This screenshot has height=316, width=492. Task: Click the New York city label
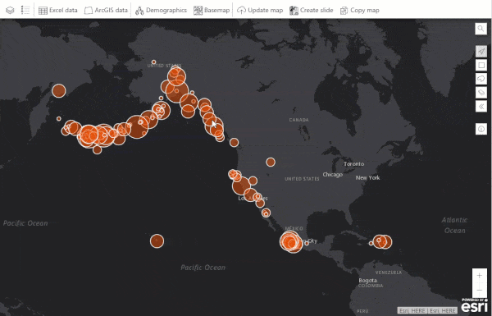(367, 178)
